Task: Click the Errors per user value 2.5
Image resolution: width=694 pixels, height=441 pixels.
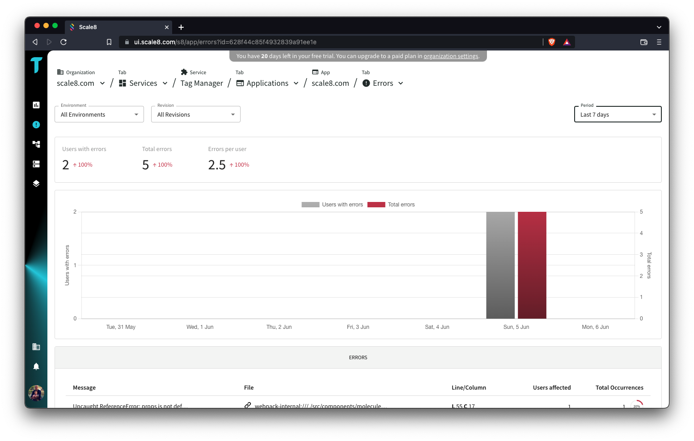Action: 217,165
